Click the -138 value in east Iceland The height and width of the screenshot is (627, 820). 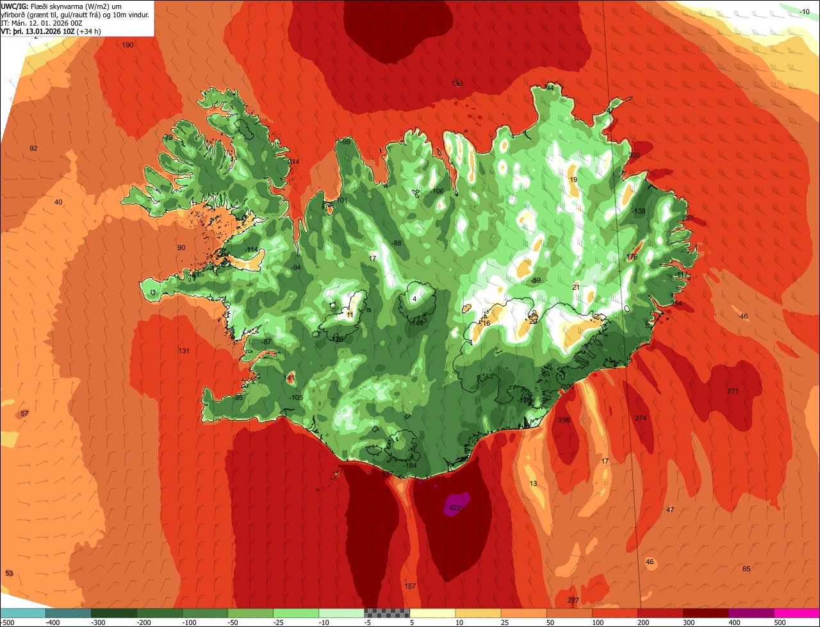pyautogui.click(x=638, y=211)
